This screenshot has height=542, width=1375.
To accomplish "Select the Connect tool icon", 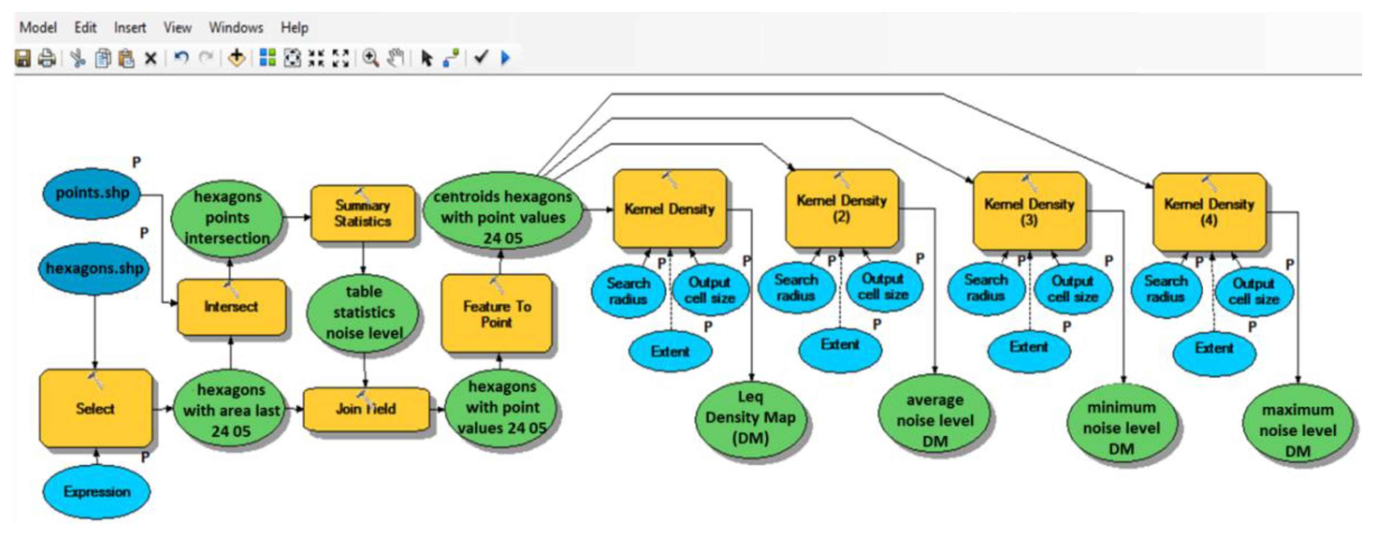I will 451,58.
